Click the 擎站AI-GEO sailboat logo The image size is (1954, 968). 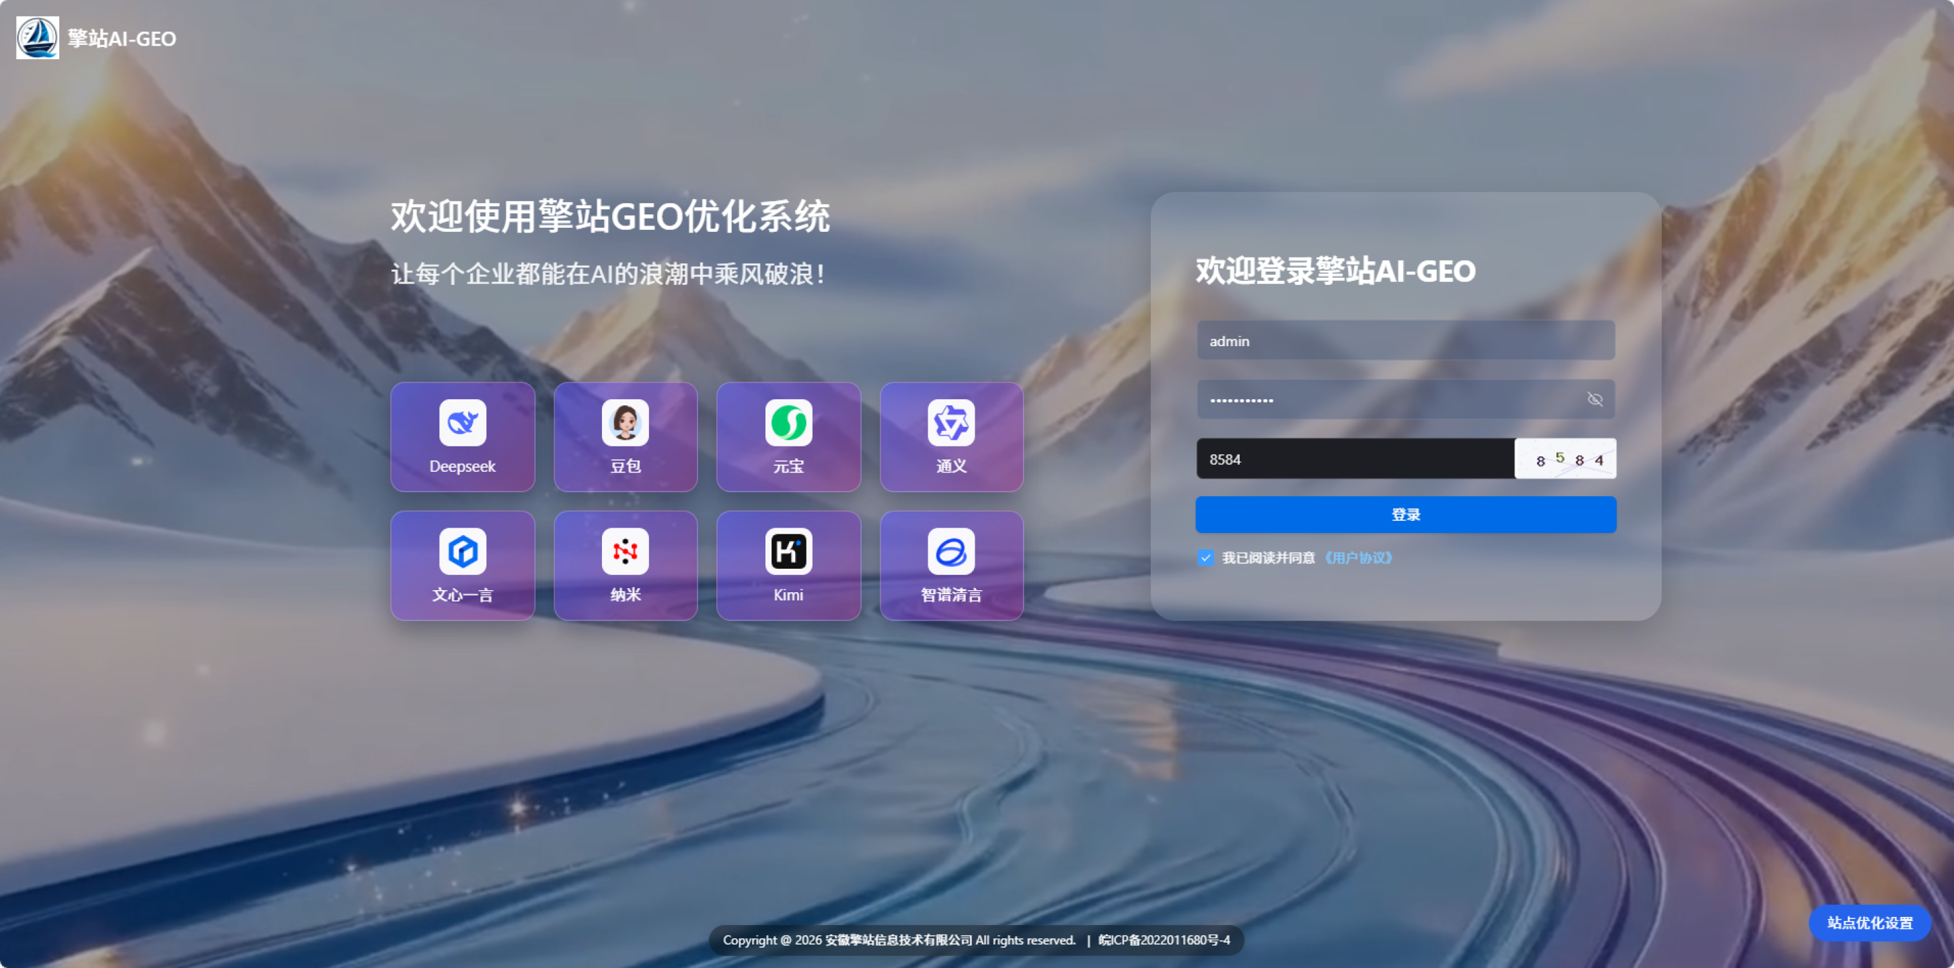[x=37, y=38]
